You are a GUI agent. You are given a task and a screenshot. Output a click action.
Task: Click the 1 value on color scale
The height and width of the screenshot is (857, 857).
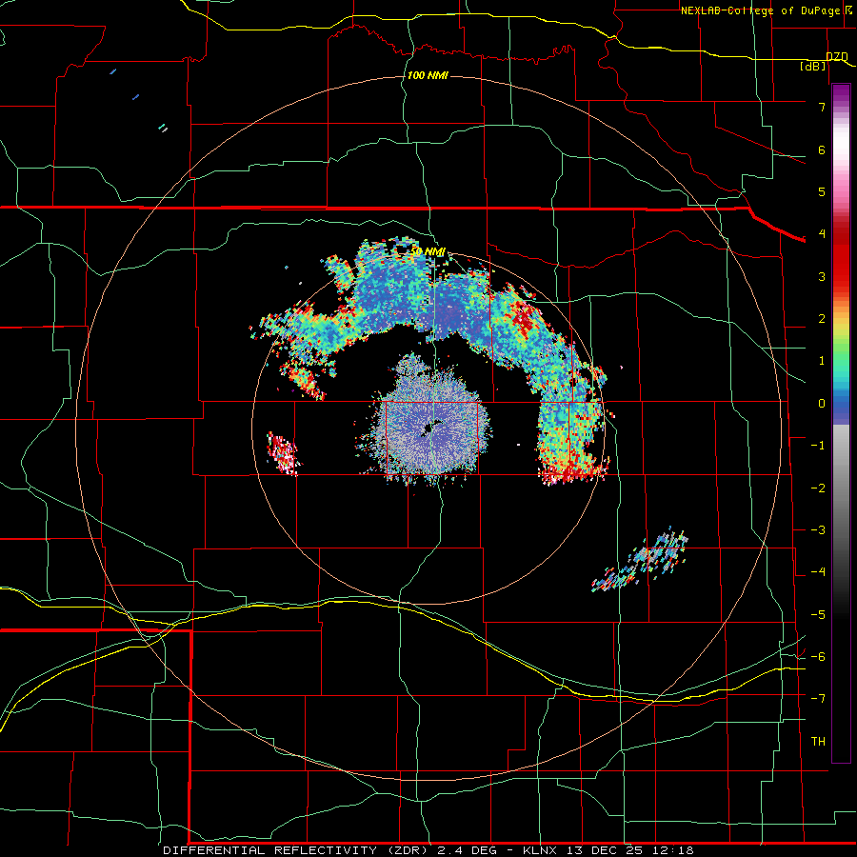point(822,361)
